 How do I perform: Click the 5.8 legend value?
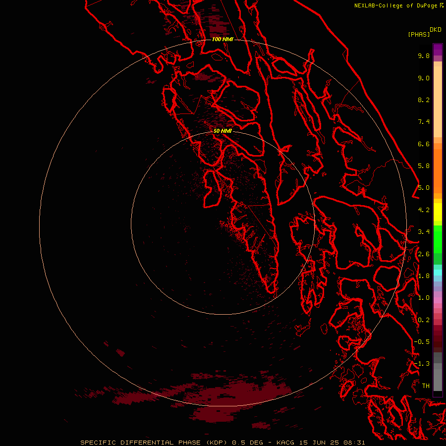(424, 166)
